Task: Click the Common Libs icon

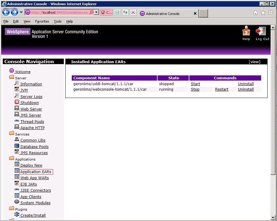Action: 17,139
